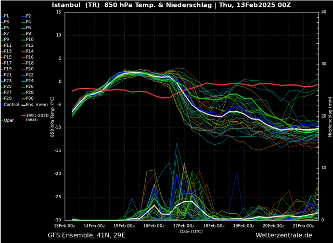Pick the 18Feb 00z date label
This screenshot has width=333, height=243.
coord(214,226)
